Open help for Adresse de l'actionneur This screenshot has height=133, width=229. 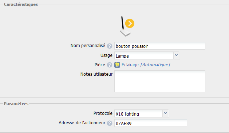tap(110, 123)
